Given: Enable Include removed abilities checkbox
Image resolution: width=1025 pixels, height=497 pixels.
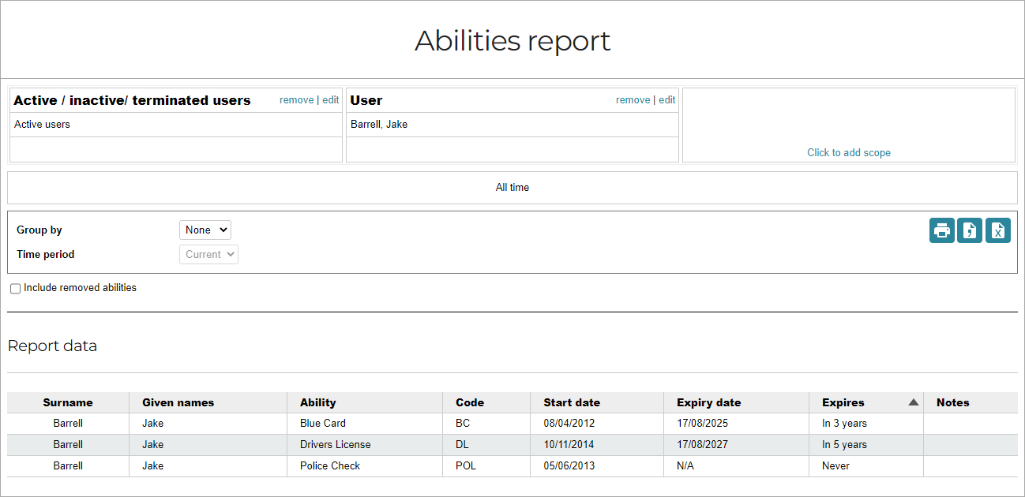Looking at the screenshot, I should 15,289.
